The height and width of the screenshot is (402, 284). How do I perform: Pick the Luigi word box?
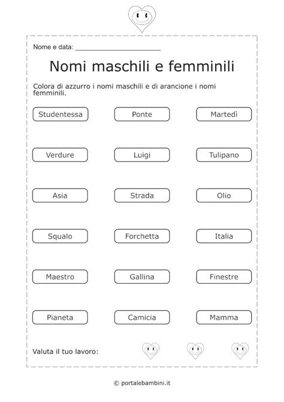142,155
